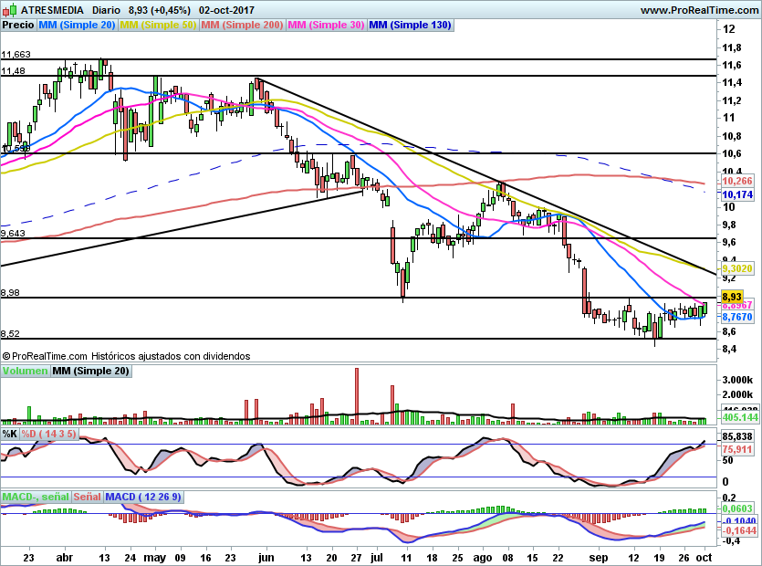The width and height of the screenshot is (762, 566).
Task: Click the 'abr' month marker on time axis
Action: coord(65,557)
